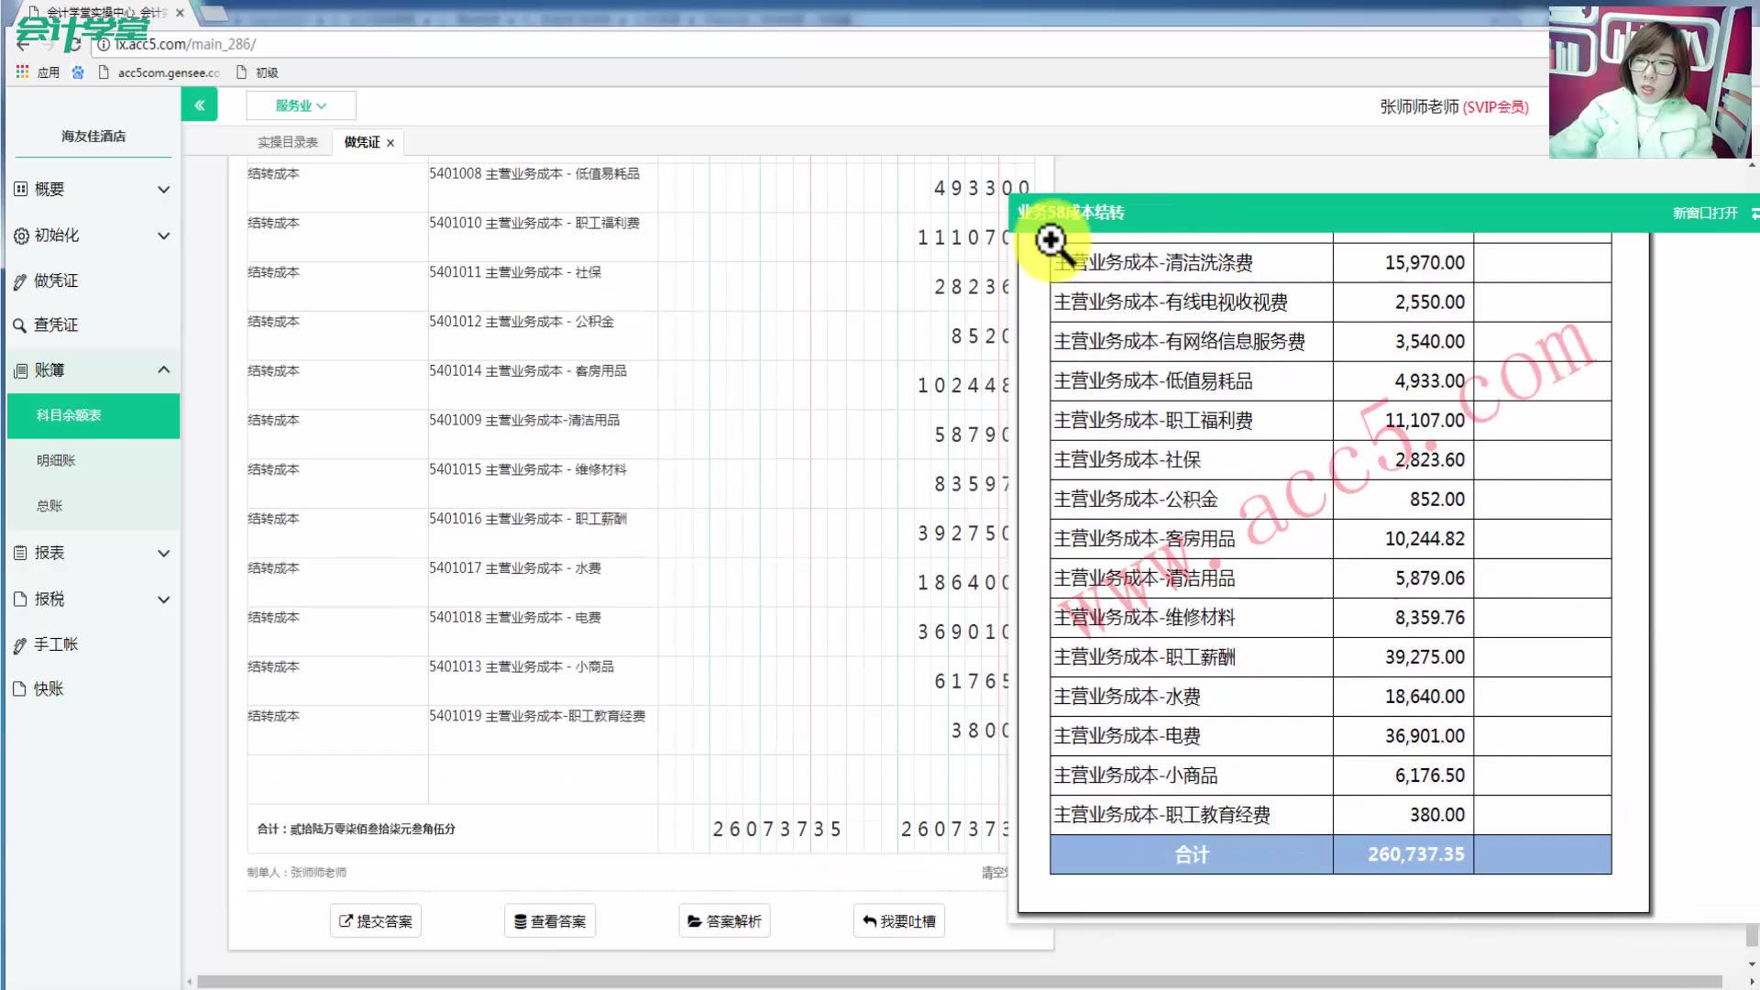Click the 查凭证 magnifier icon

(20, 325)
